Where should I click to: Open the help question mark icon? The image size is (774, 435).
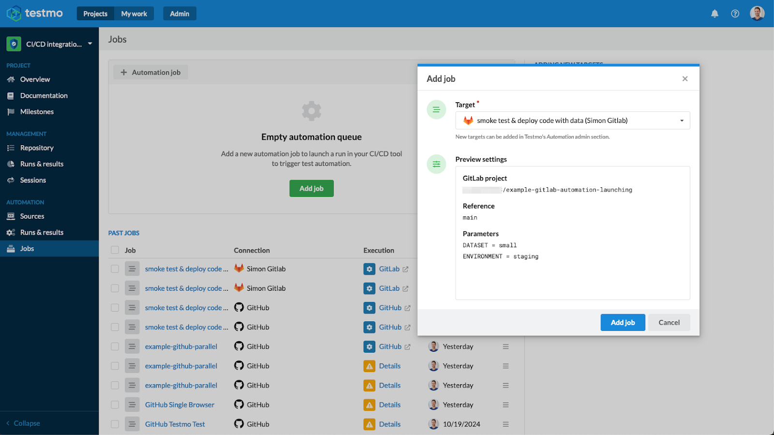point(735,14)
